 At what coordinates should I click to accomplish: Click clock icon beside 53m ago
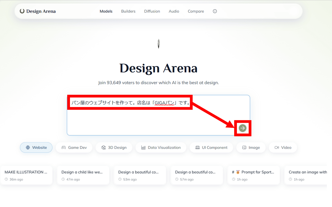[x=120, y=179]
